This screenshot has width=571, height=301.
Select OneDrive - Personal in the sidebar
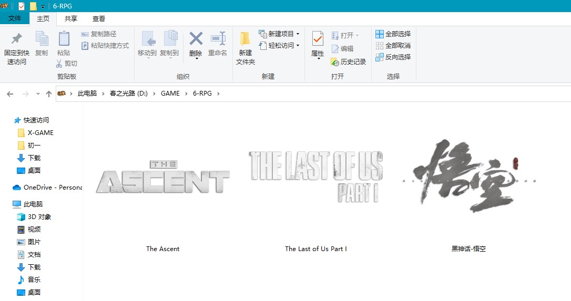47,188
